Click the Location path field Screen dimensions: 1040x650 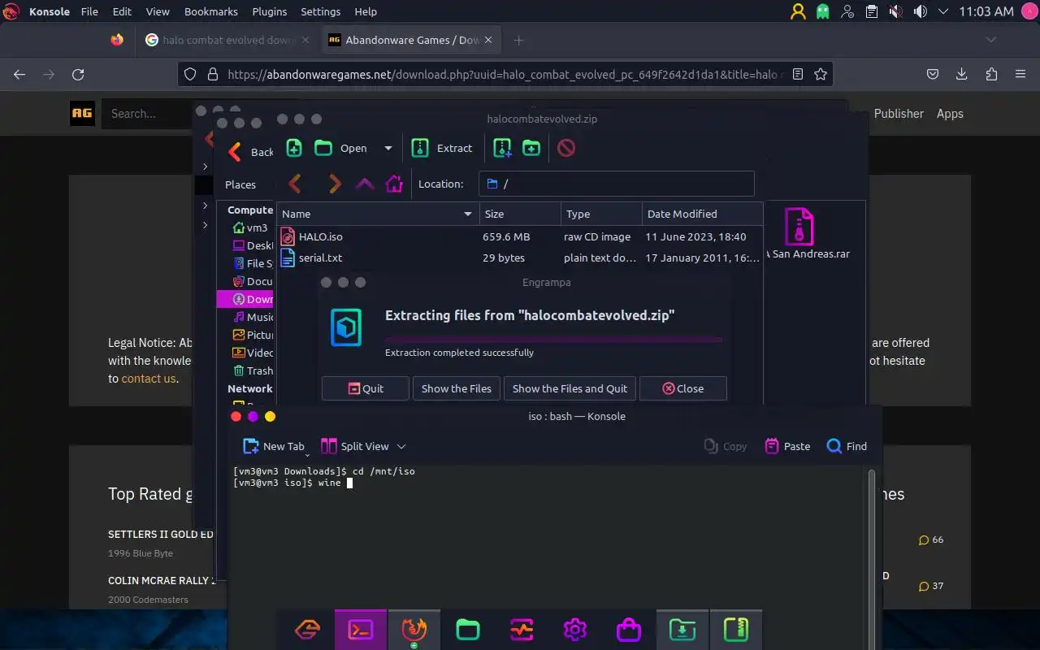click(616, 184)
